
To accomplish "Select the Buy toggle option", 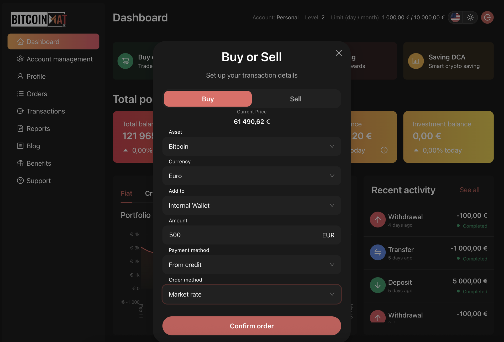I will pyautogui.click(x=208, y=99).
